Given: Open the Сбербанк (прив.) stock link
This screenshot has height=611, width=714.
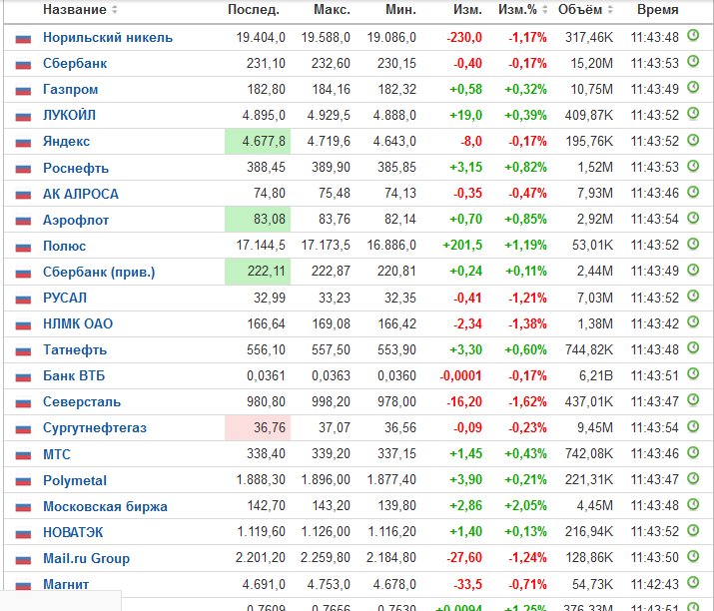Looking at the screenshot, I should coord(99,272).
